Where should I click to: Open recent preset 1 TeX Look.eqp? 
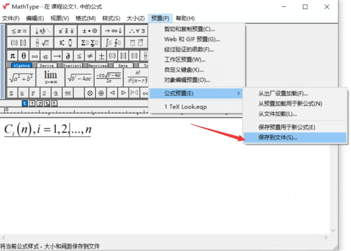coord(196,107)
